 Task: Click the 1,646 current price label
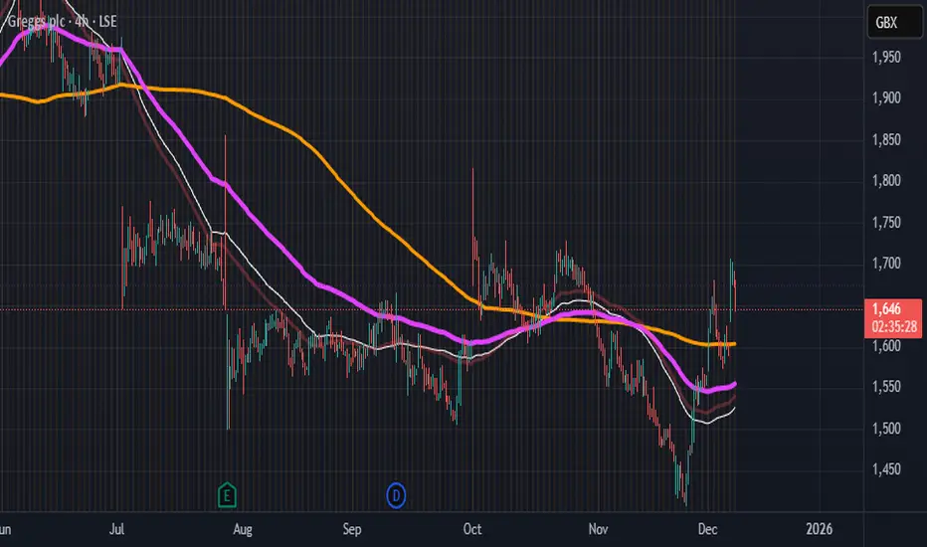(893, 318)
